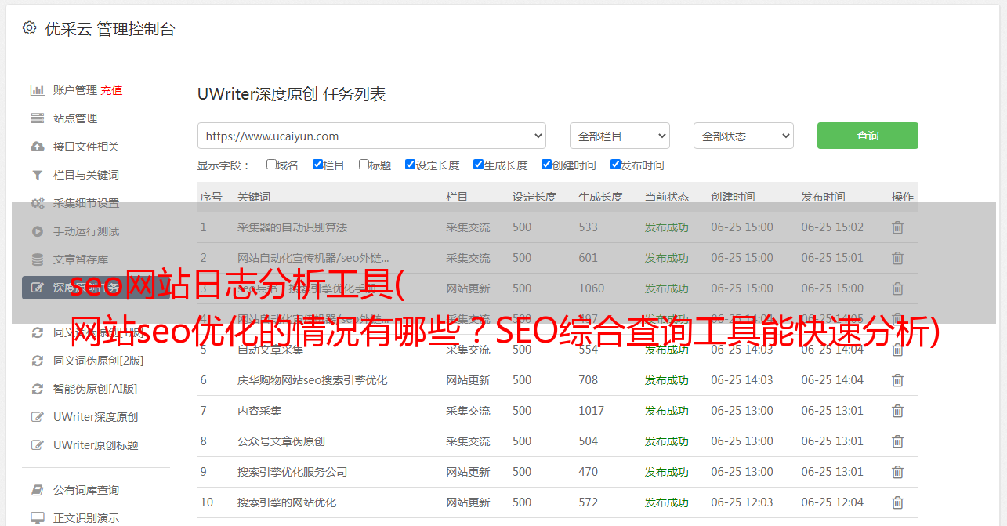Enable the 标题 field checkbox
The height and width of the screenshot is (526, 1007).
pyautogui.click(x=364, y=165)
